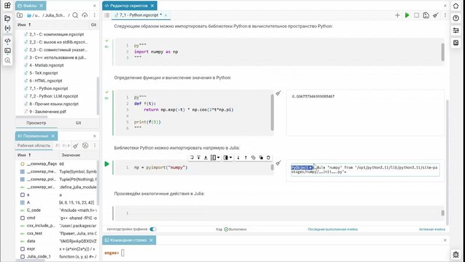The height and width of the screenshot is (262, 465).
Task: Move cell up with up arrow
Action: coord(245,157)
